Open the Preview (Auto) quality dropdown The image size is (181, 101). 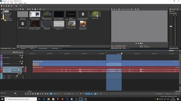coord(126,9)
